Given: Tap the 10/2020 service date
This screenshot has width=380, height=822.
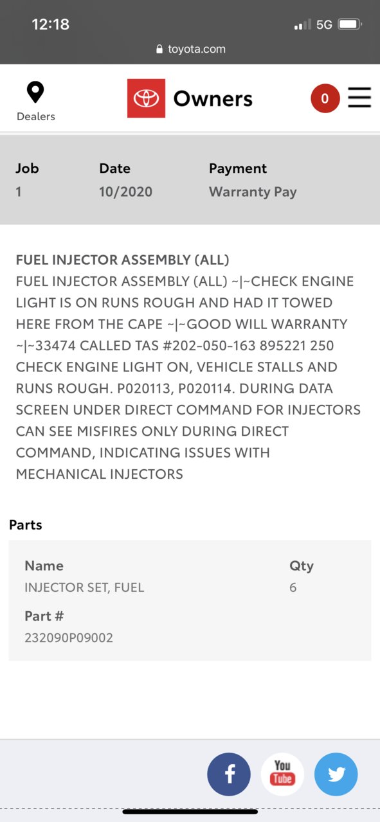Looking at the screenshot, I should pyautogui.click(x=126, y=192).
